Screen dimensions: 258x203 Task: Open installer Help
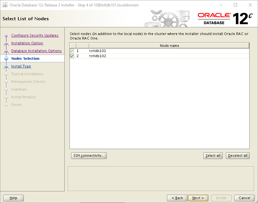click(x=14, y=198)
